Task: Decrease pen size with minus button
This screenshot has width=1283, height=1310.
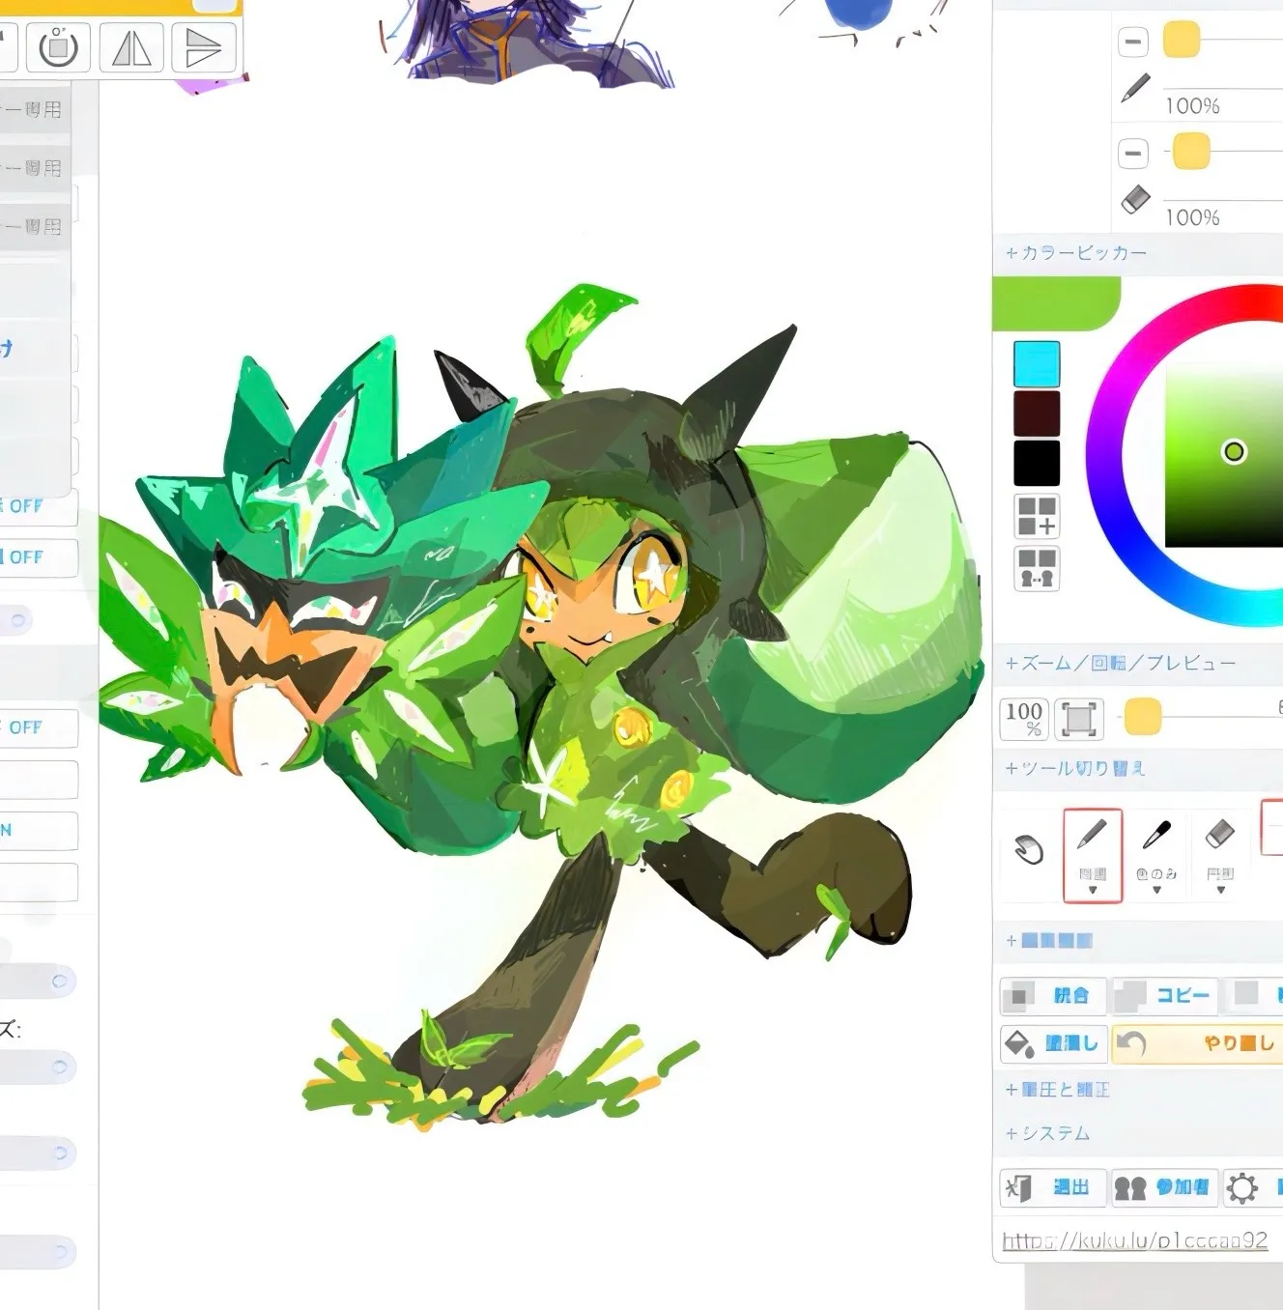Action: click(x=1133, y=42)
